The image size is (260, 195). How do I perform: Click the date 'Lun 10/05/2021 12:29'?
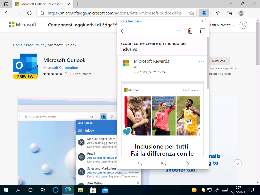tap(150, 72)
